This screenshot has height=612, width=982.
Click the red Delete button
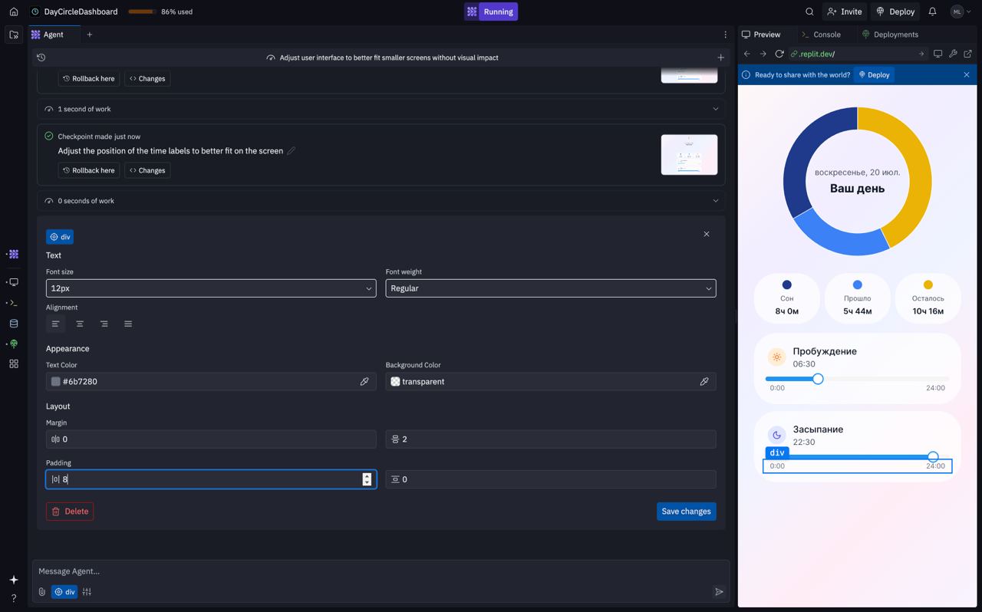point(70,512)
